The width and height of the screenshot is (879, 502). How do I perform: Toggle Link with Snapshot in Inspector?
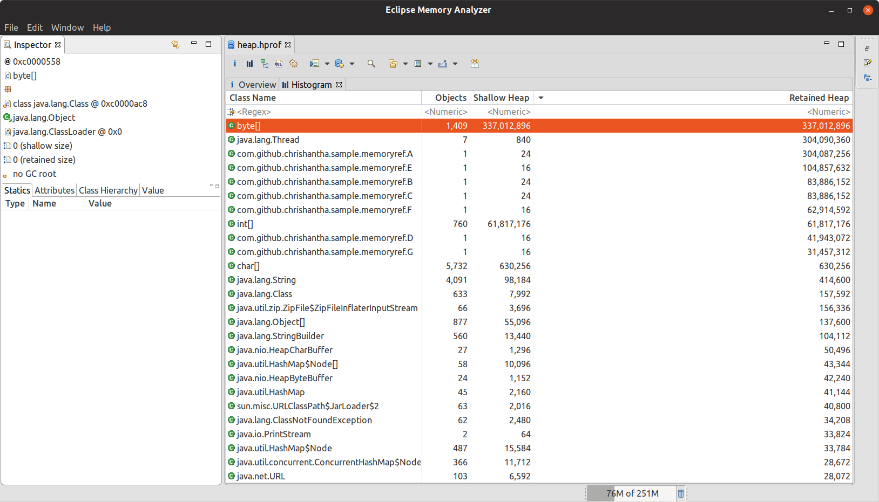click(175, 44)
